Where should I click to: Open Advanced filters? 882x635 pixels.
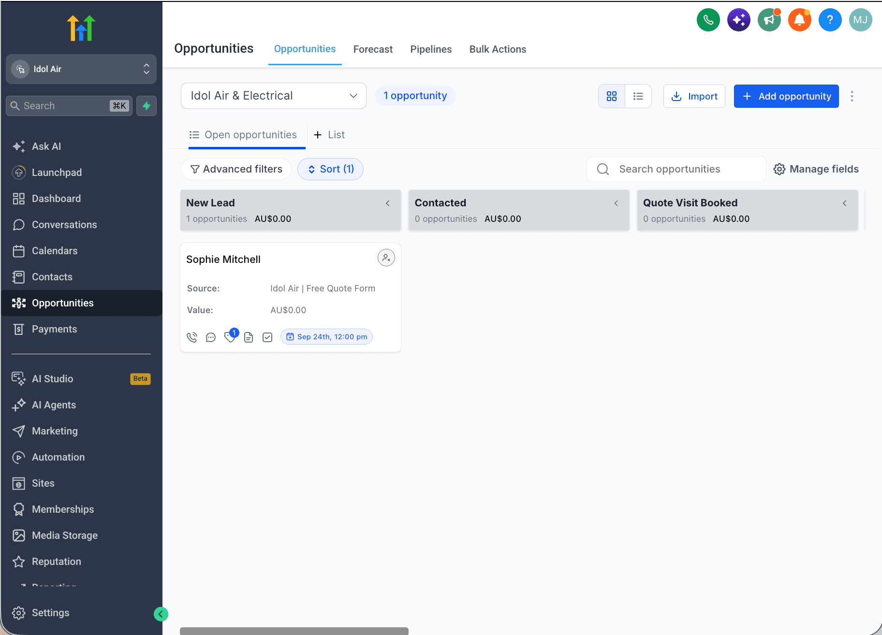tap(236, 169)
